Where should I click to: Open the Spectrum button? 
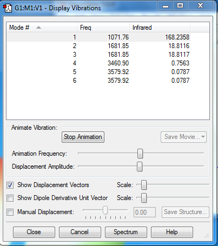point(126,232)
